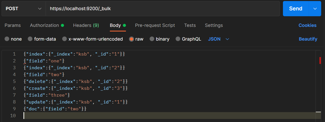Choose x-www-form-urlencoded body type
This screenshot has height=122, width=325.
[93, 39]
